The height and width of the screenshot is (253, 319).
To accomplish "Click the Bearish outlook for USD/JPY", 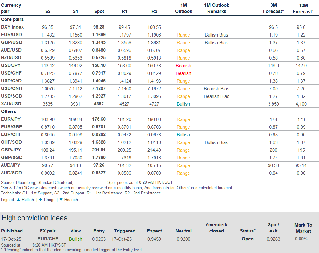I will (183, 66).
